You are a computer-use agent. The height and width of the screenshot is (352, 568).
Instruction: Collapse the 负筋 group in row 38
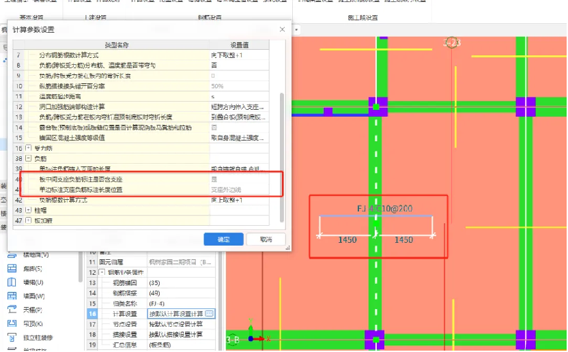click(x=28, y=158)
